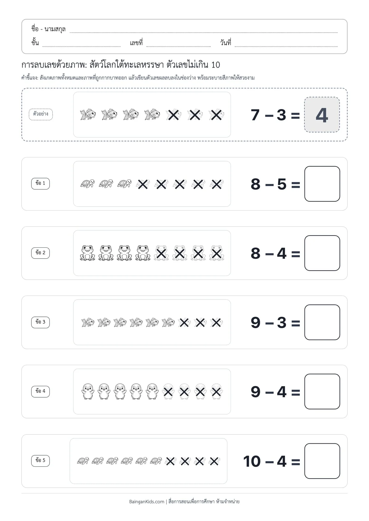Click the last crossed-out turtle in ข้อ 1

point(216,184)
